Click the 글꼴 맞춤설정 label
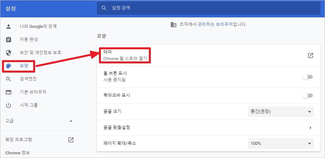This screenshot has width=325, height=158. click(x=117, y=127)
